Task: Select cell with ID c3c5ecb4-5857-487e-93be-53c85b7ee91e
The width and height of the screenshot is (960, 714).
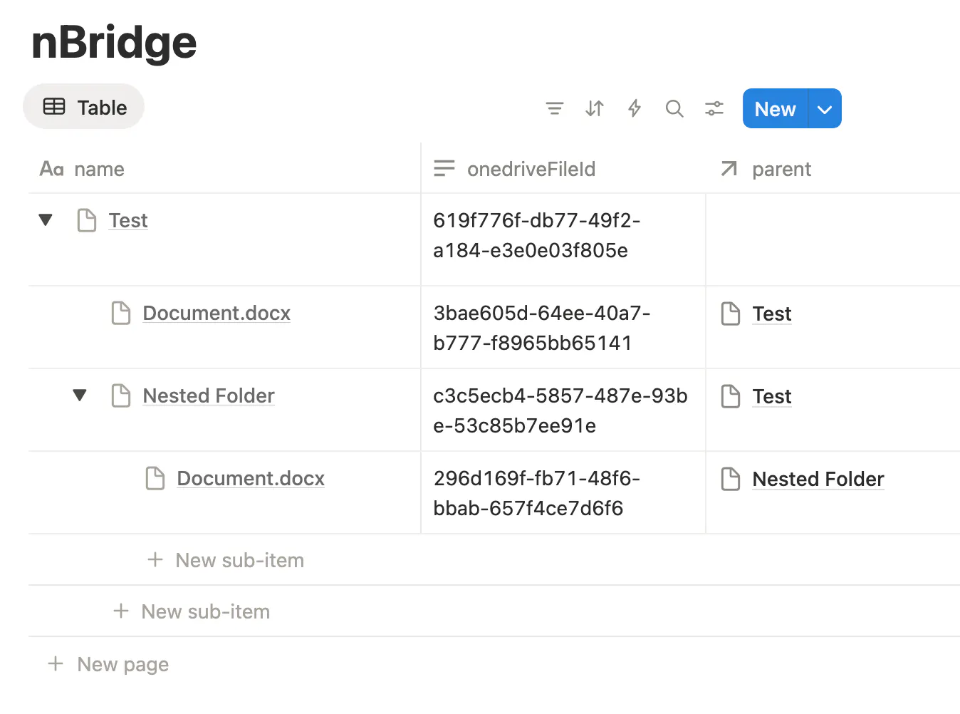Action: [x=563, y=410]
